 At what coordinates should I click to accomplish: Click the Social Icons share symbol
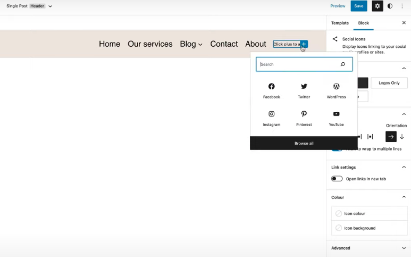click(x=335, y=39)
